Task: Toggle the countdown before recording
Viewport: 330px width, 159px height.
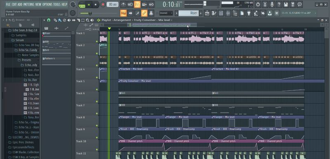Action: (x=137, y=4)
